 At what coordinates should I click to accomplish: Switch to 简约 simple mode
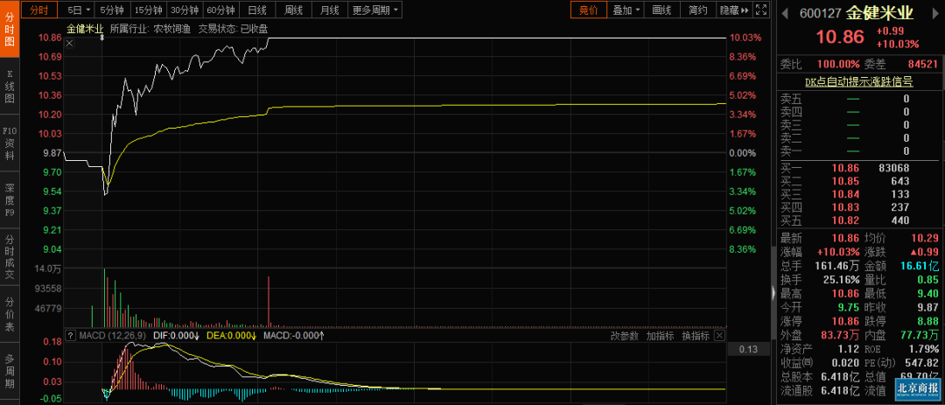point(698,10)
